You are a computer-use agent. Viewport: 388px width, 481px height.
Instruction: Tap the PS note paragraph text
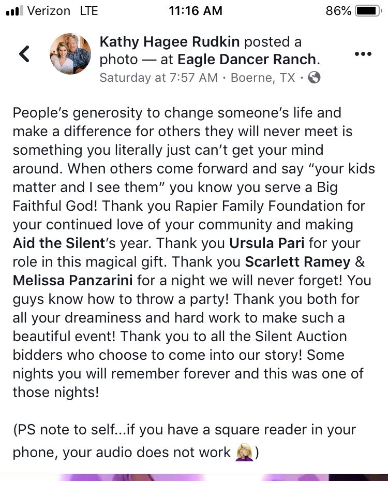[184, 441]
